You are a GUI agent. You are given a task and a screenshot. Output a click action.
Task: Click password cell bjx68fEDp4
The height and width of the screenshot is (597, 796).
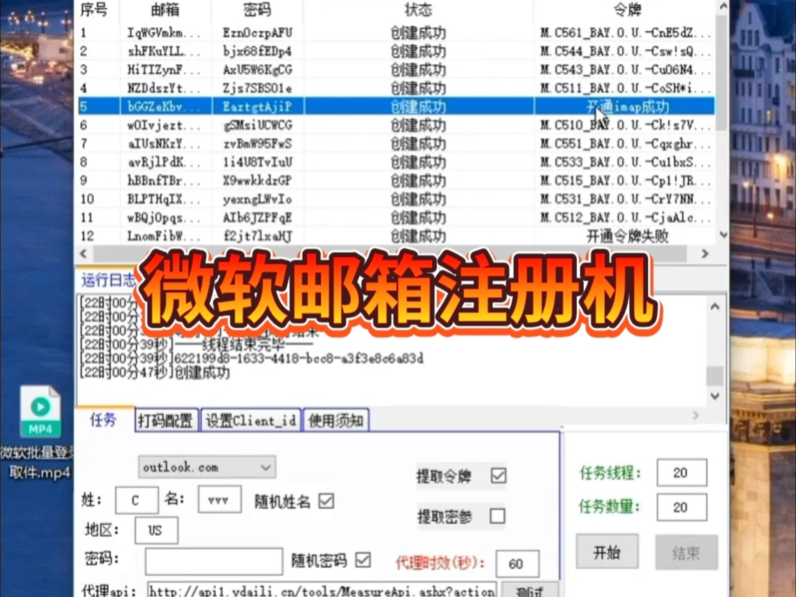(x=257, y=51)
